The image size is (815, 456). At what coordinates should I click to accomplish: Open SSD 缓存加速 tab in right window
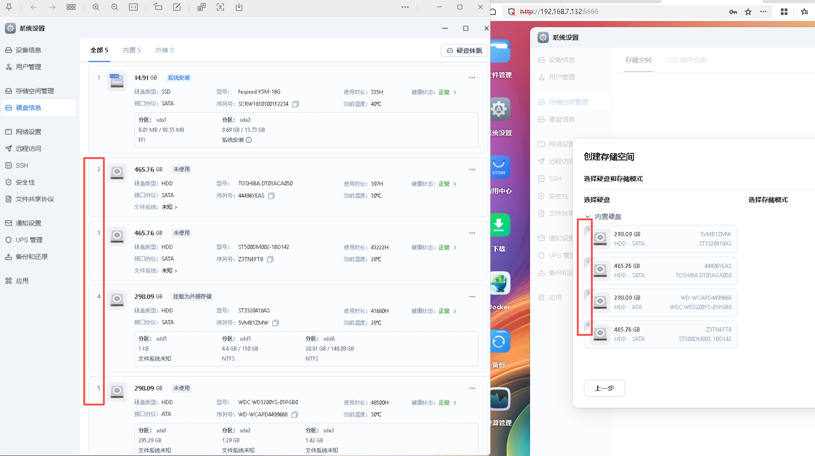pyautogui.click(x=686, y=60)
